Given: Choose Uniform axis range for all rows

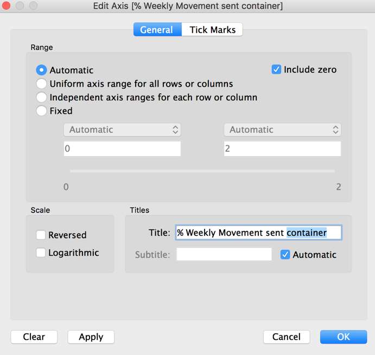Looking at the screenshot, I should [41, 84].
